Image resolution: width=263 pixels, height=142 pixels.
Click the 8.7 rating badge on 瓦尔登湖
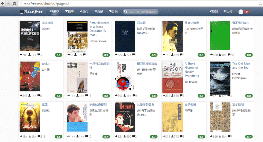[x=249, y=137]
